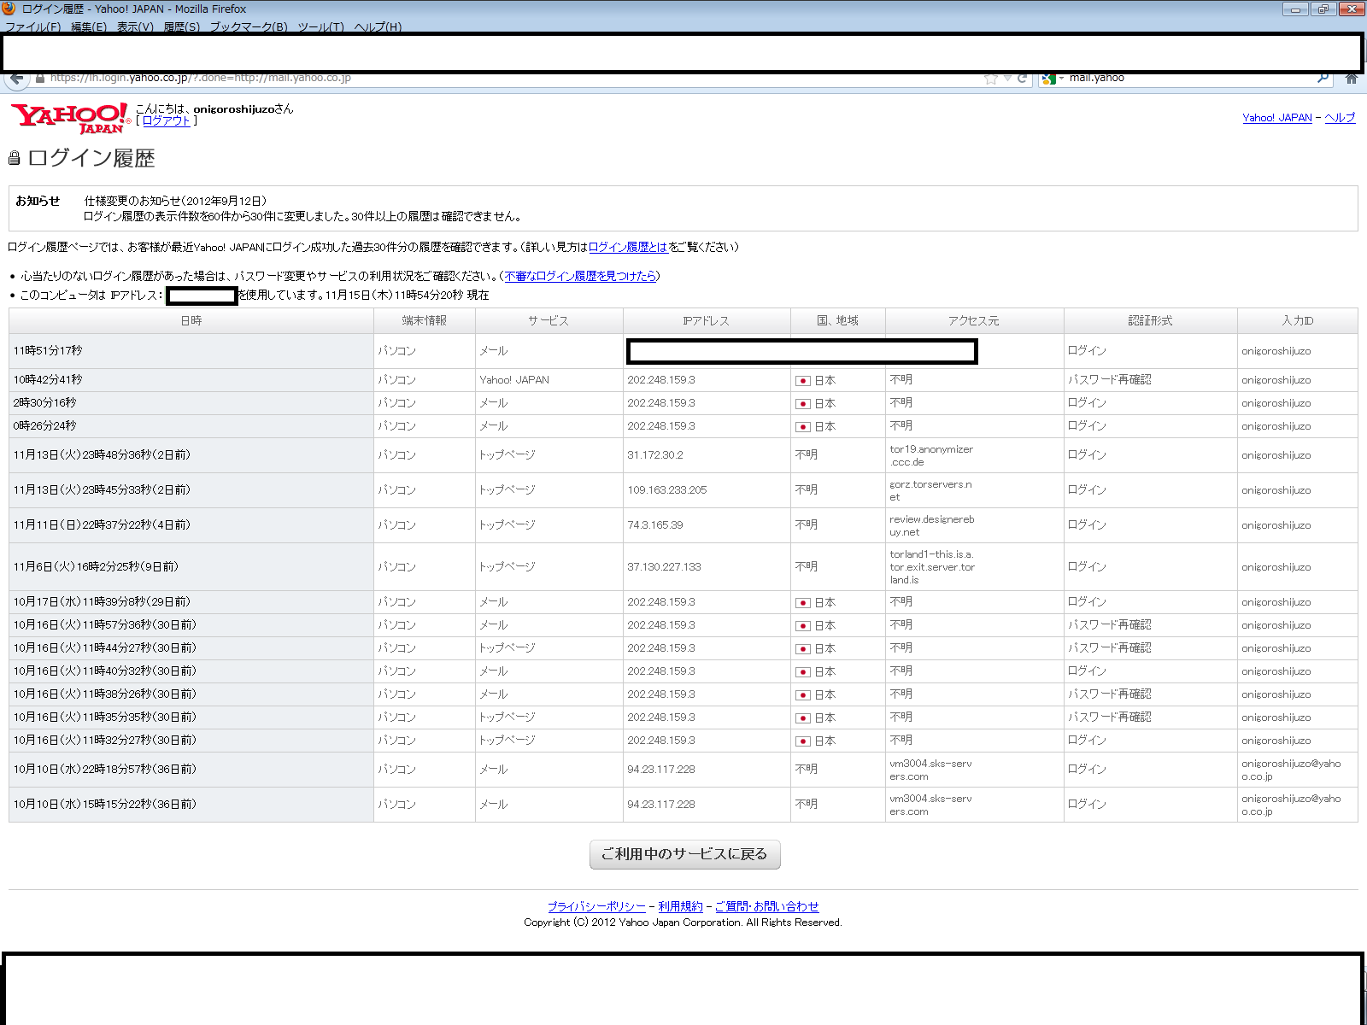The height and width of the screenshot is (1025, 1367).
Task: Click the reload page icon
Action: point(1022,79)
